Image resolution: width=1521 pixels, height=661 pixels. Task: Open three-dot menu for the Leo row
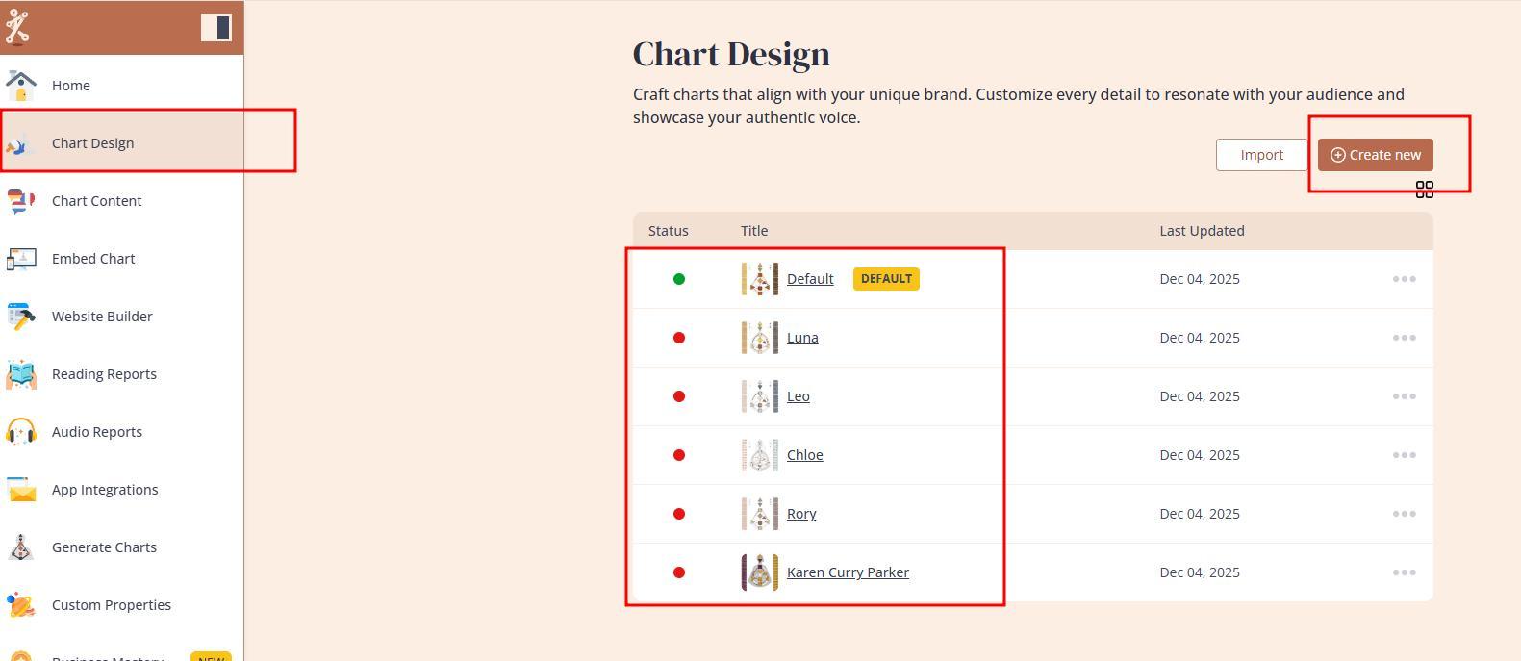tap(1404, 396)
